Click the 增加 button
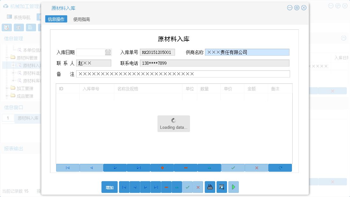Viewport: 350px width, 197px height. pos(109,187)
